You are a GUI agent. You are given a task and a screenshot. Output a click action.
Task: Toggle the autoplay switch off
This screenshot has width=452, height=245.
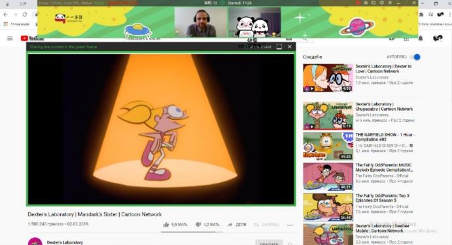415,57
